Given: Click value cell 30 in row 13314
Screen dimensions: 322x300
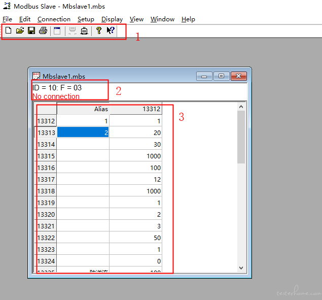Looking at the screenshot, I should pos(135,144).
